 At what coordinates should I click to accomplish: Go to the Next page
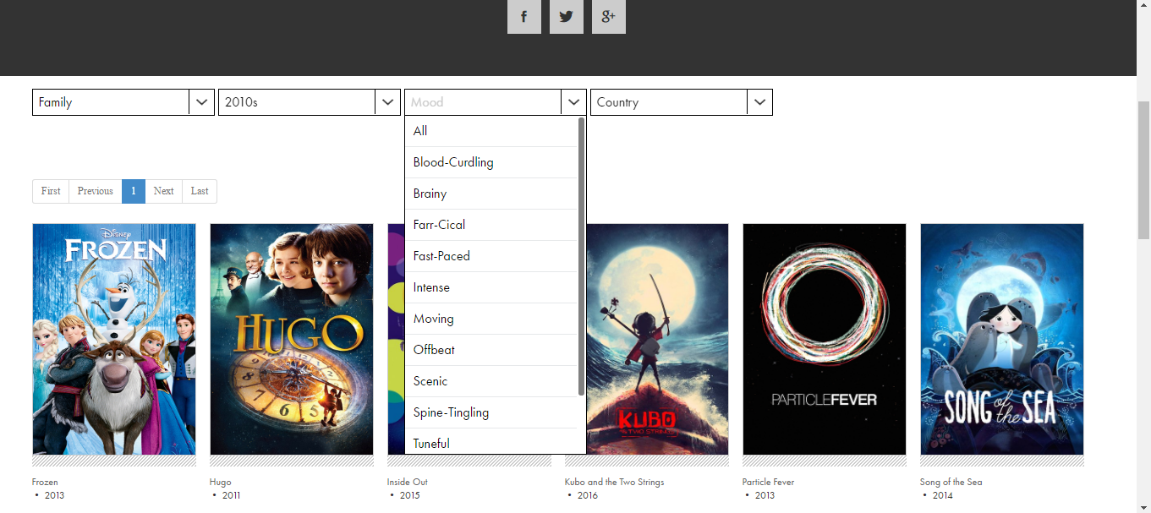[163, 191]
